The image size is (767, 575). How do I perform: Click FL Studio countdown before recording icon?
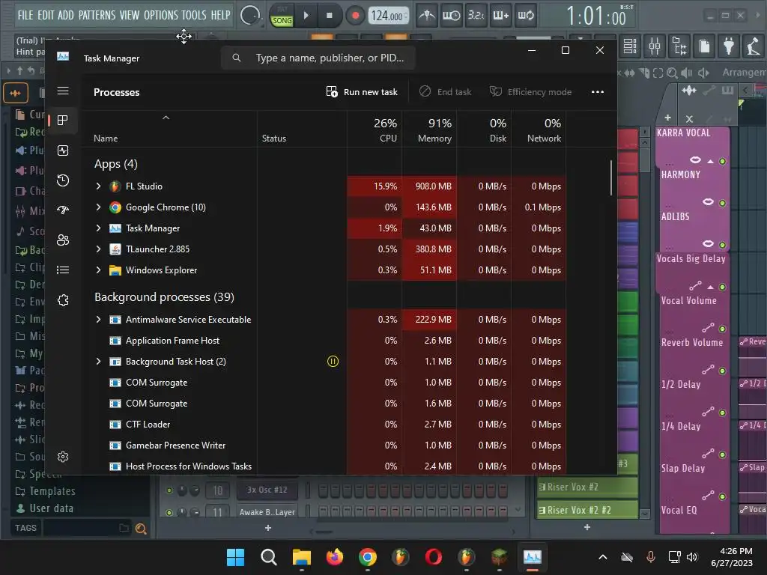coord(476,16)
